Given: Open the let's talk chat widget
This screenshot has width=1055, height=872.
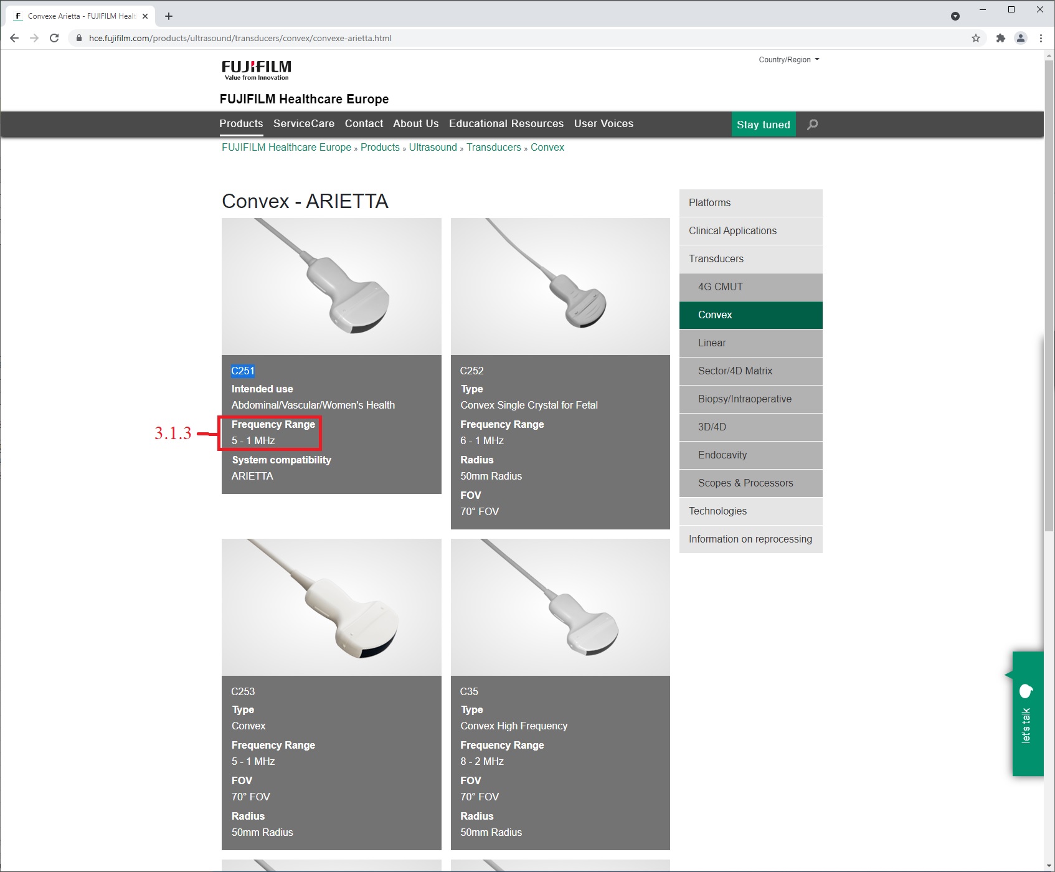Looking at the screenshot, I should pyautogui.click(x=1027, y=713).
